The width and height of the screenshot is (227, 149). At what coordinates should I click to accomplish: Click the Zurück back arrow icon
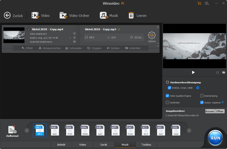pyautogui.click(x=7, y=15)
